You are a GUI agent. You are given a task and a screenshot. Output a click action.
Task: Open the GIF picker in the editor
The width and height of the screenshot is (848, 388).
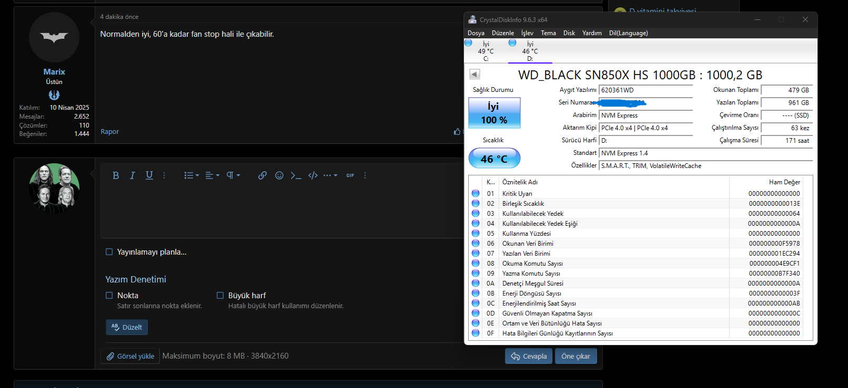point(350,175)
